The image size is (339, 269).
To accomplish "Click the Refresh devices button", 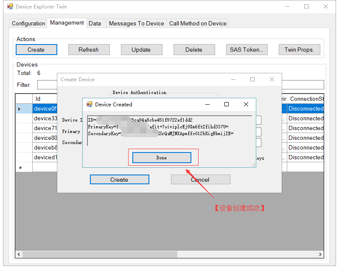I will pos(89,50).
